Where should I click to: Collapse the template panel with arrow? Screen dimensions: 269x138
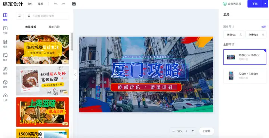[75, 74]
